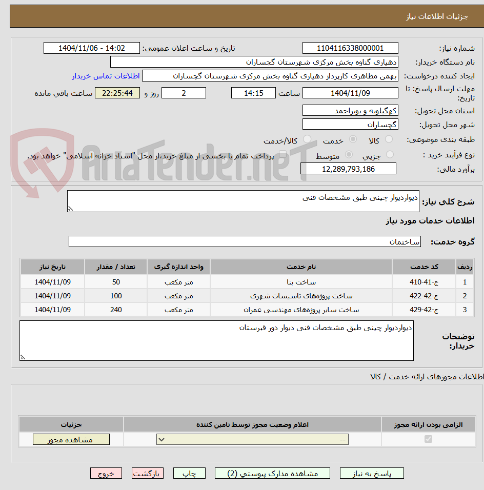
Task: Click the remaining time 22:25:44 field
Action: click(x=117, y=93)
